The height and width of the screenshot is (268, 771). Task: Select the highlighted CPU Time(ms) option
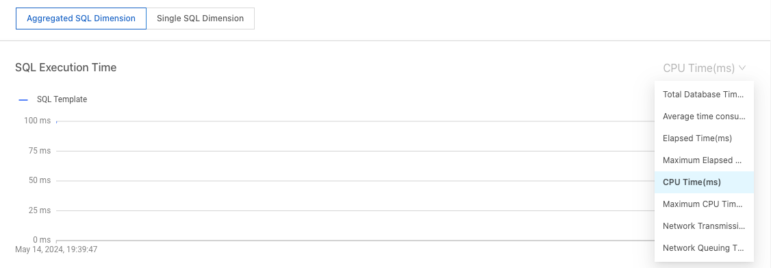704,182
